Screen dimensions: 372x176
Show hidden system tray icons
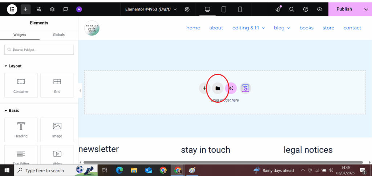303,170
